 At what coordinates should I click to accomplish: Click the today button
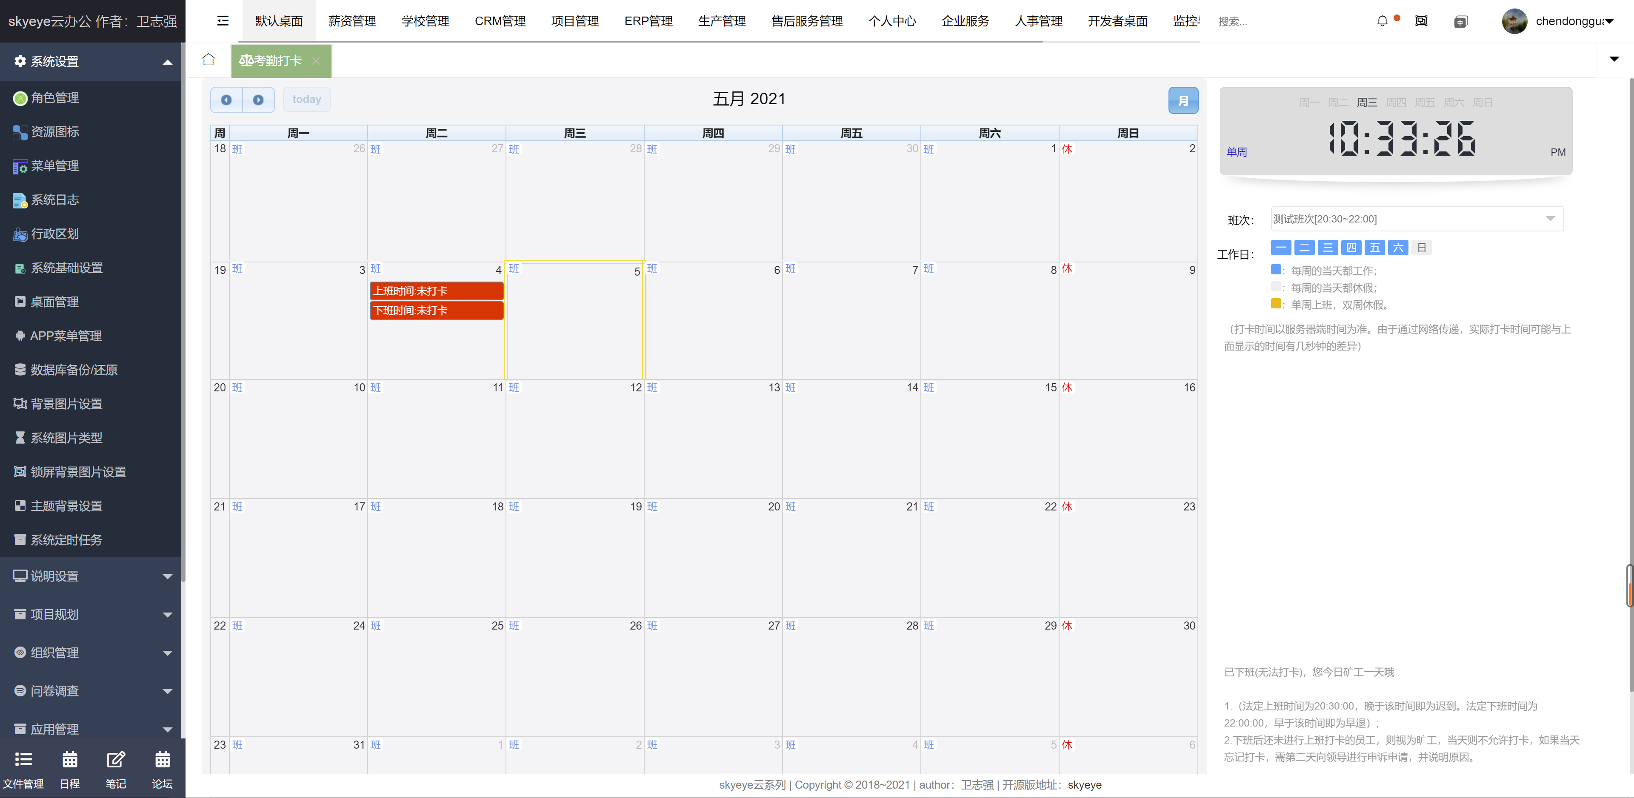click(306, 100)
